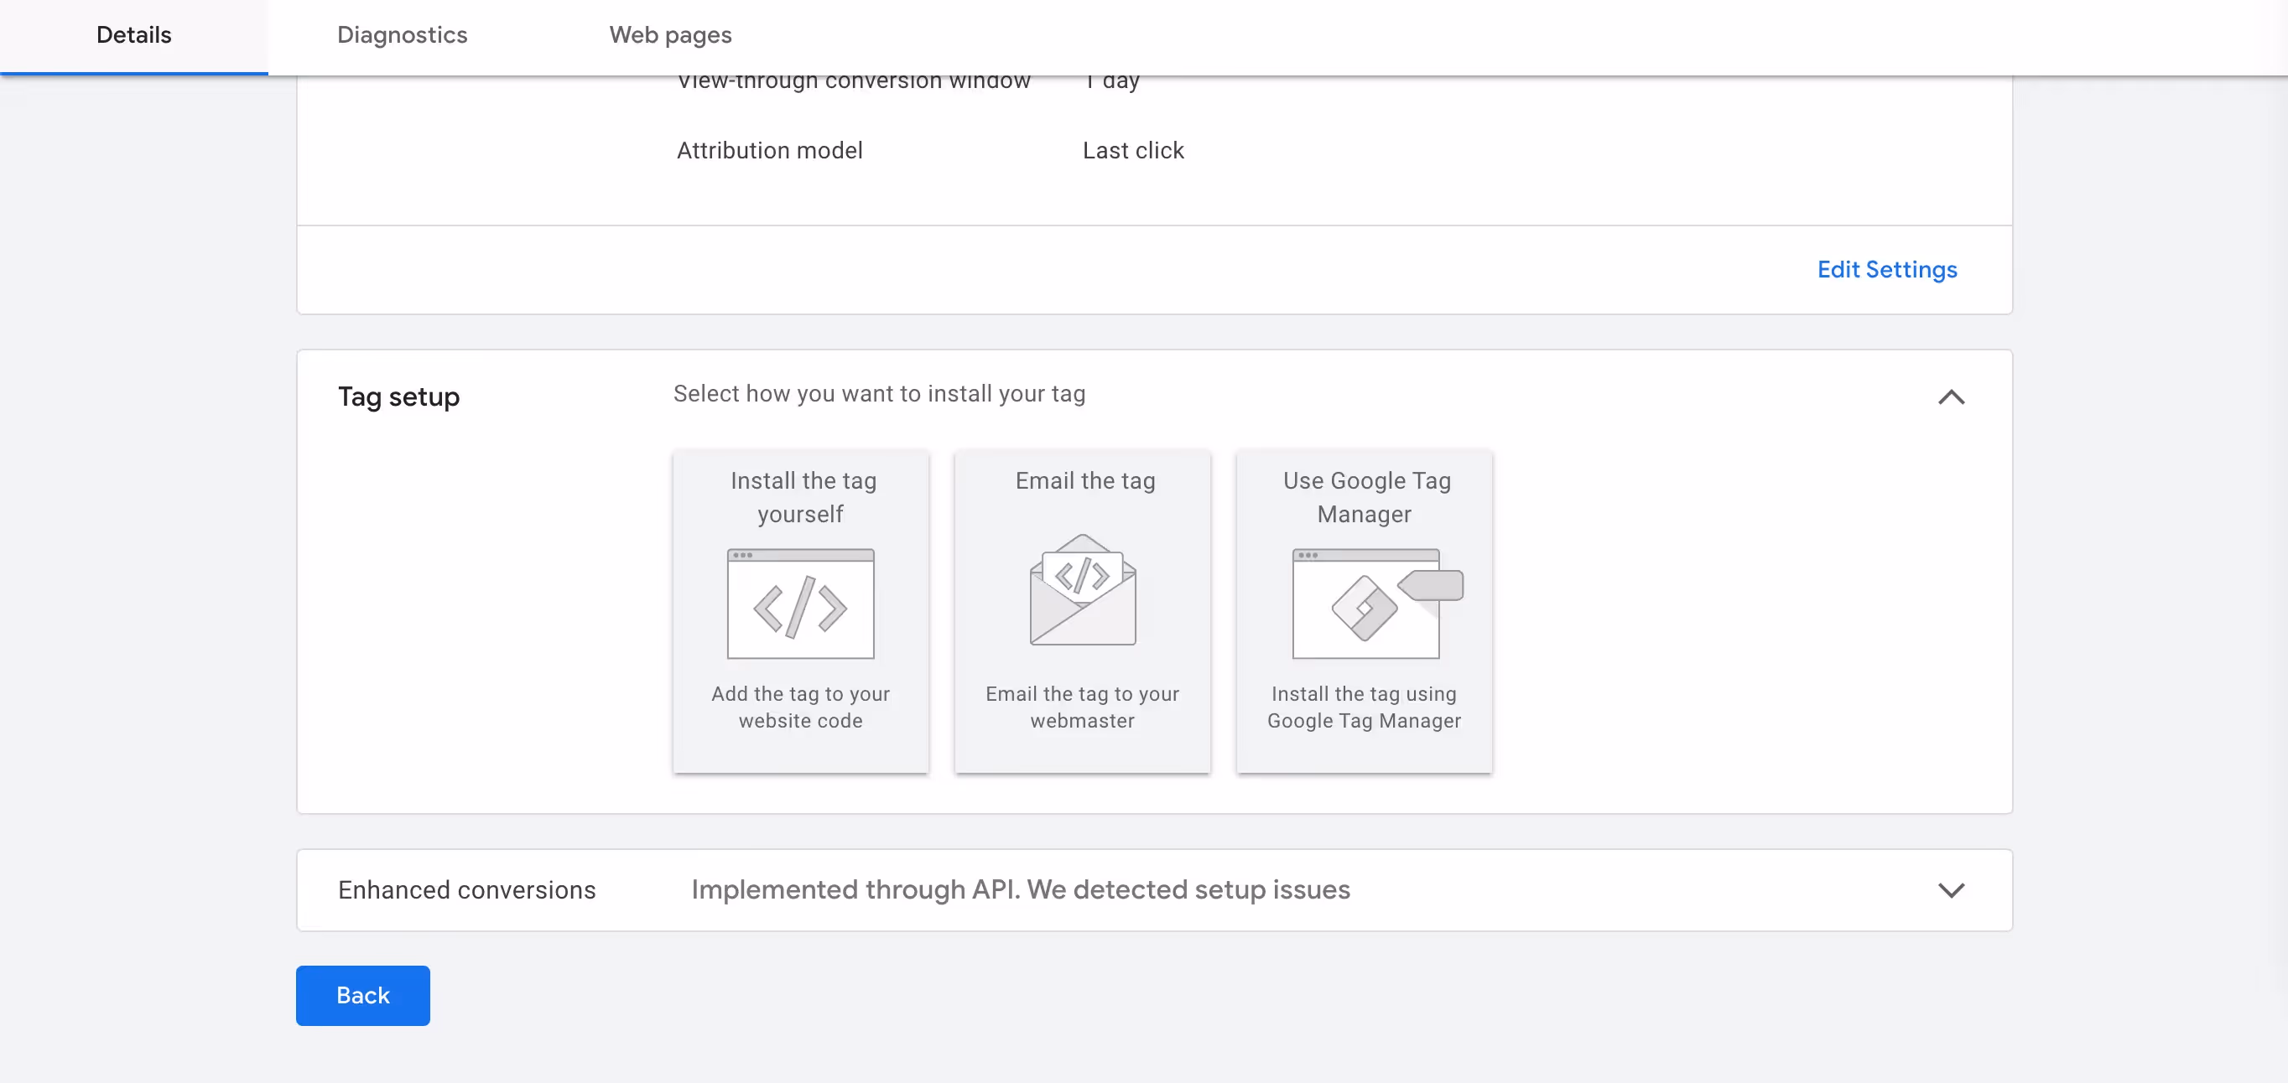Select the envelope icon to email tag
Screen dimensions: 2288x1083
point(1083,589)
